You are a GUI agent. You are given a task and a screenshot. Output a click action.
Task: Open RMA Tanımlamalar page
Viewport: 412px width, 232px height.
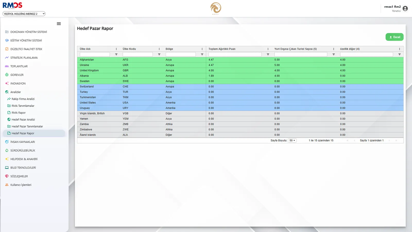tap(23, 106)
